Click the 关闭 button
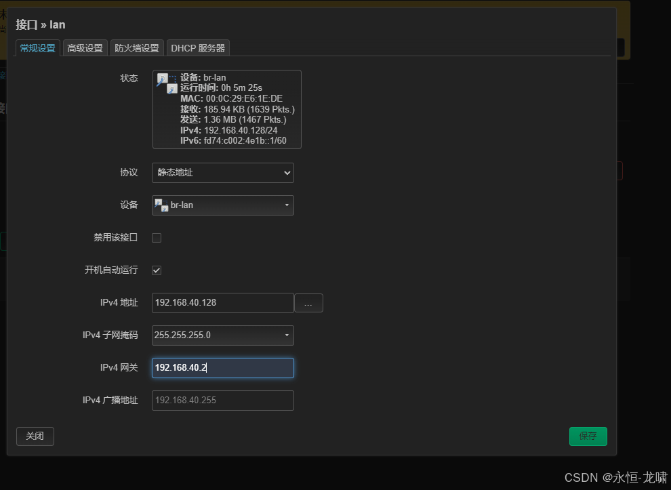This screenshot has width=671, height=490. [35, 436]
